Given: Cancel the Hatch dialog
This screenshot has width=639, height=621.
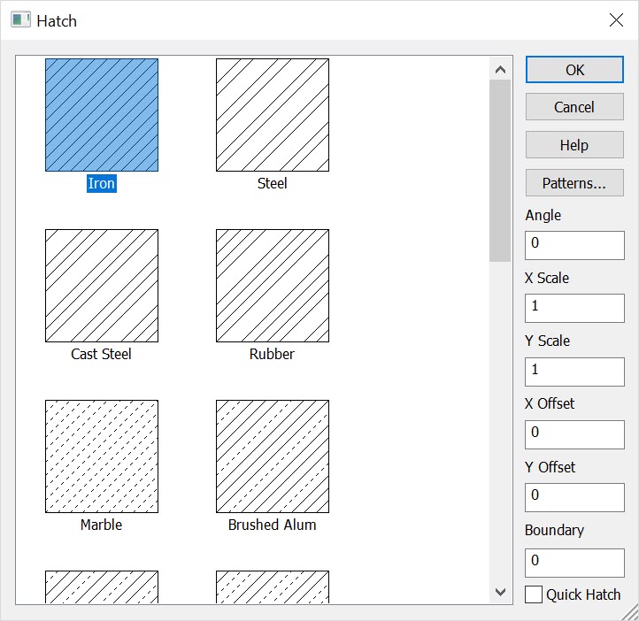Looking at the screenshot, I should point(574,107).
